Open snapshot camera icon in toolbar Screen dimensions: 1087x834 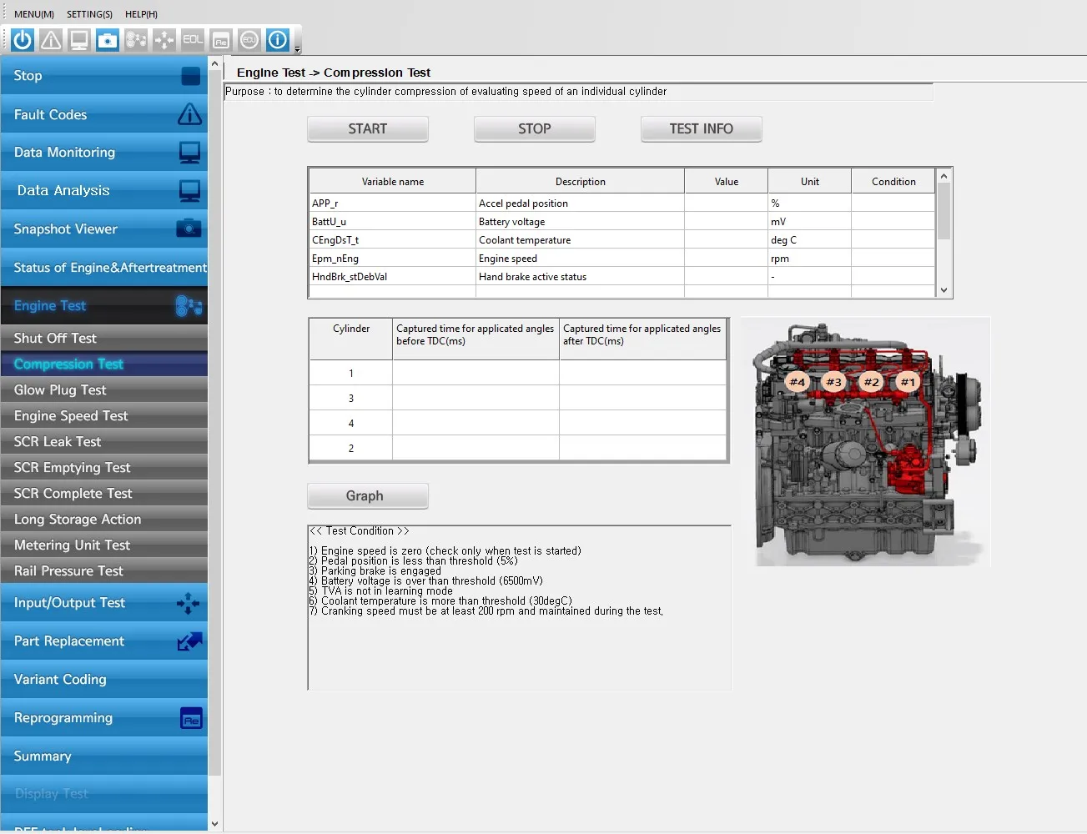[x=108, y=40]
